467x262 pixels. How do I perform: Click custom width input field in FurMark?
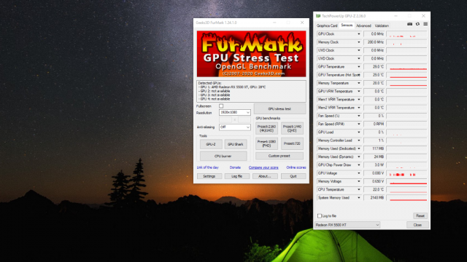tap(225, 119)
